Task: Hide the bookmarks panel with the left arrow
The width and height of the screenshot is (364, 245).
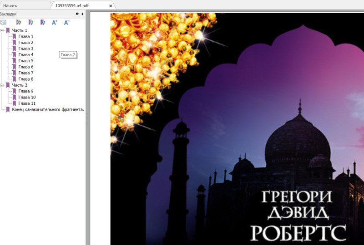Action: (x=82, y=14)
